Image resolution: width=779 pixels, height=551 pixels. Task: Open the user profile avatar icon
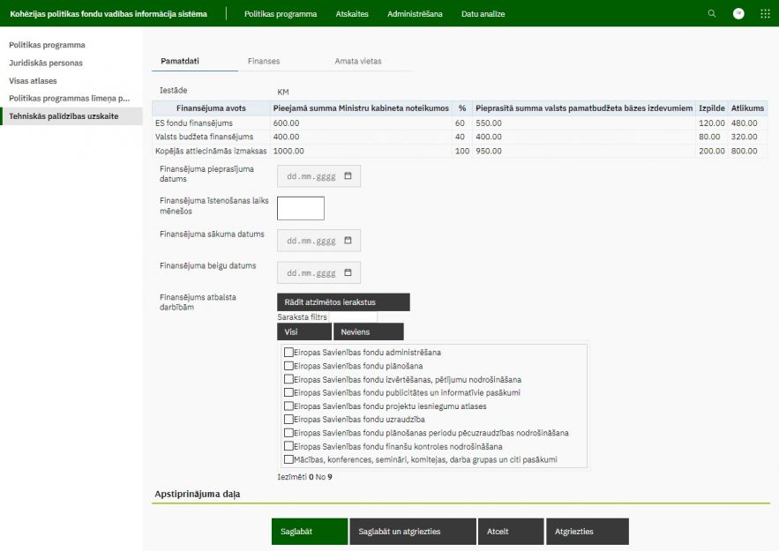(x=738, y=14)
